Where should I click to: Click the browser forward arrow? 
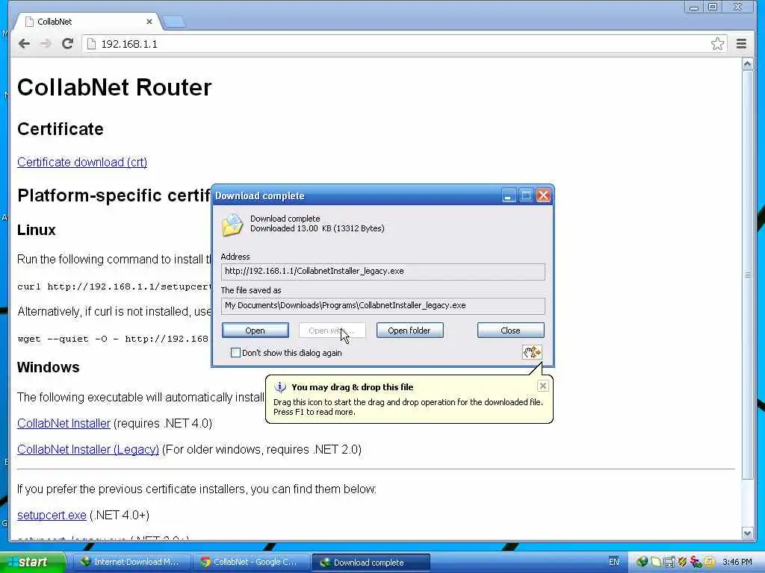click(46, 44)
